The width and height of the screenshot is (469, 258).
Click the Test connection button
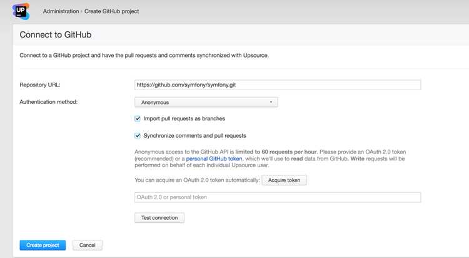tap(159, 218)
